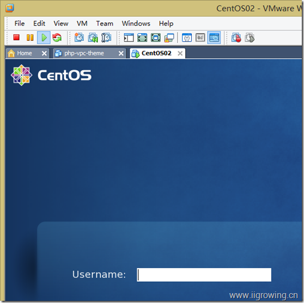Viewport: 304px width, 303px height.
Task: Switch to Quick Switch mode icon
Action: point(142,38)
